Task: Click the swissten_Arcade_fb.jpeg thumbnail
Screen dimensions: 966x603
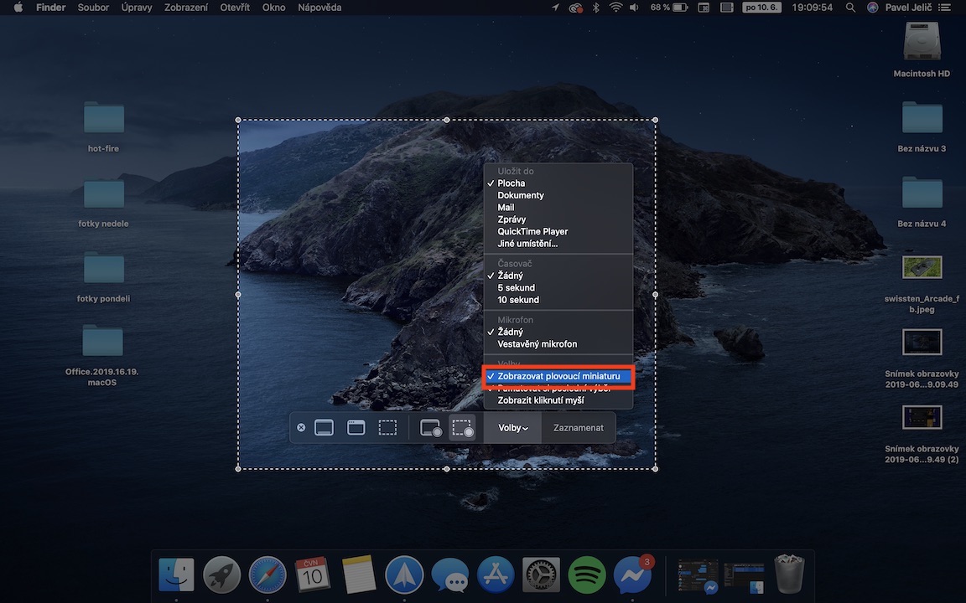Action: tap(922, 267)
